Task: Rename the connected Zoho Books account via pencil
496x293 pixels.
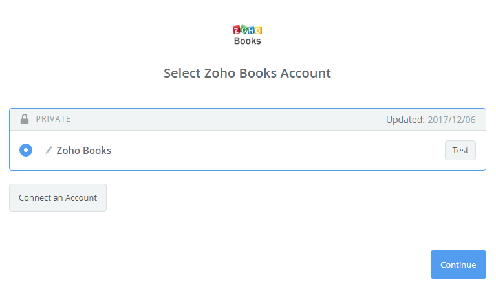Action: click(x=49, y=150)
